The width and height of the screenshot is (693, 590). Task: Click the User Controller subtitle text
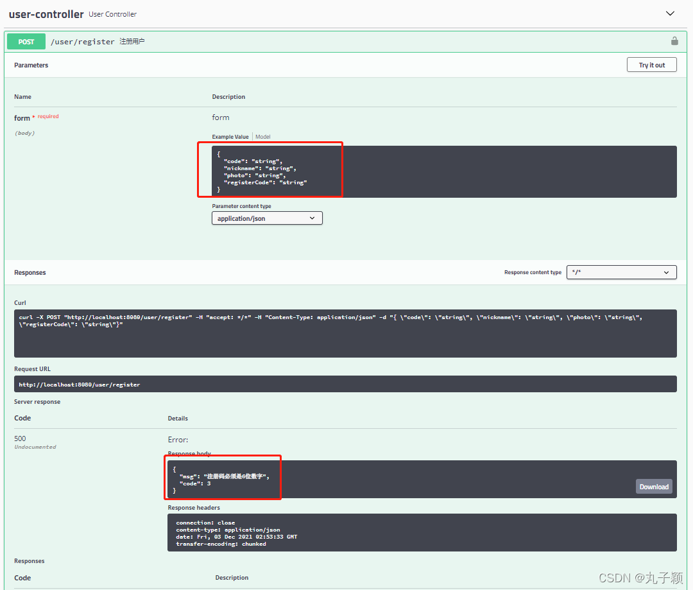click(112, 13)
